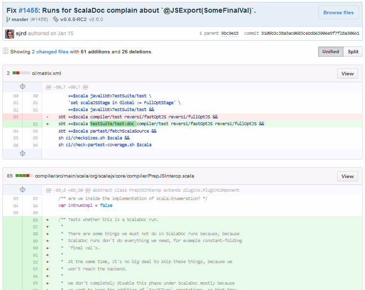Click line 'sh ci/check-partest-coverage.sh $scala'

(x=105, y=145)
